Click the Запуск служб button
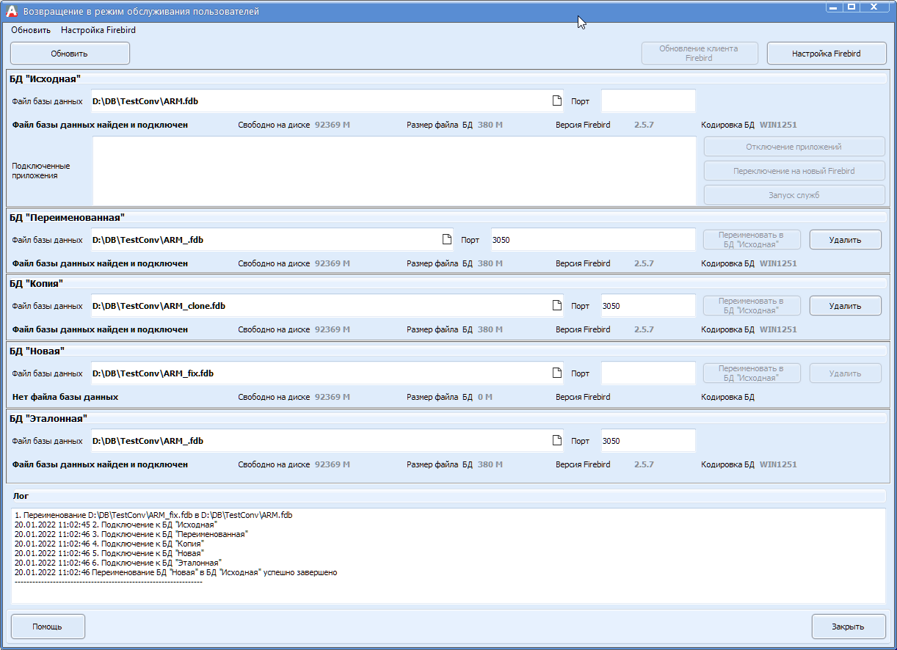 coord(794,195)
